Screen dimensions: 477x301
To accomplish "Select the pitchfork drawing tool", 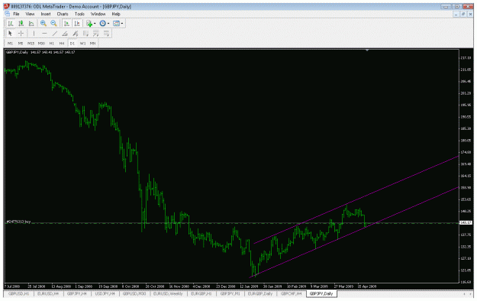I will tap(75, 33).
